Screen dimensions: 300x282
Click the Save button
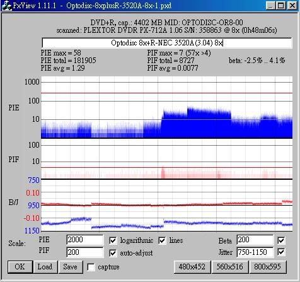point(71,267)
